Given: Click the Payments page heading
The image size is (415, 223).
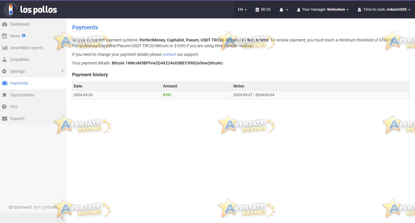Looking at the screenshot, I should 85,27.
